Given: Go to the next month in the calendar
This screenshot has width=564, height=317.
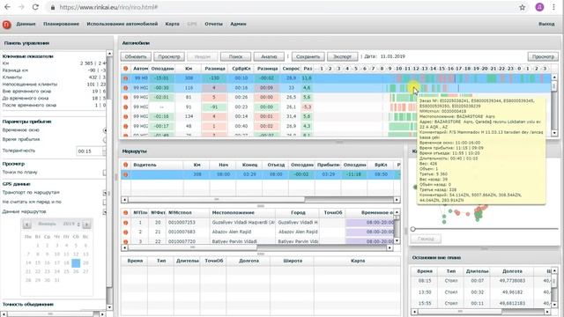Looking at the screenshot, I should (x=86, y=225).
